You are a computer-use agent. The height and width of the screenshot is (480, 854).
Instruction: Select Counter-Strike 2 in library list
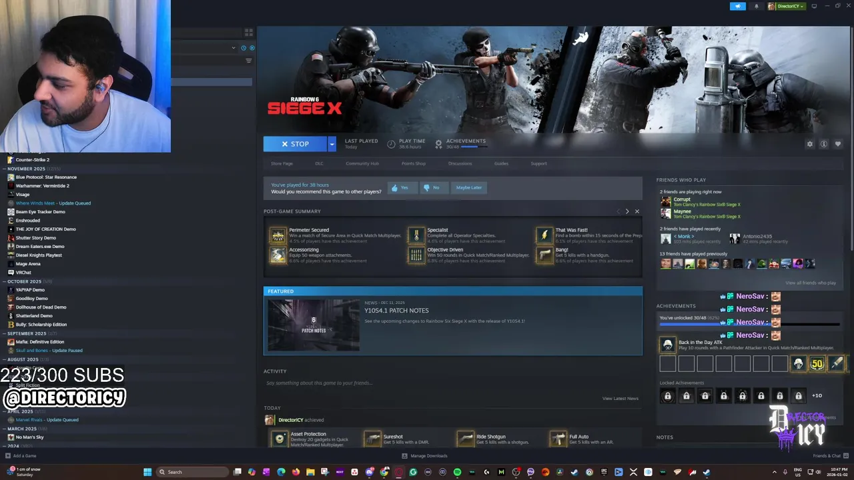pos(33,160)
